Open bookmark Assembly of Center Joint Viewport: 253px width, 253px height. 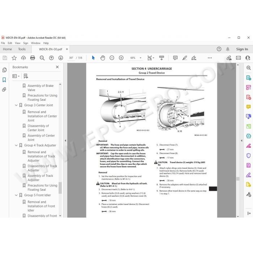[x=41, y=138]
